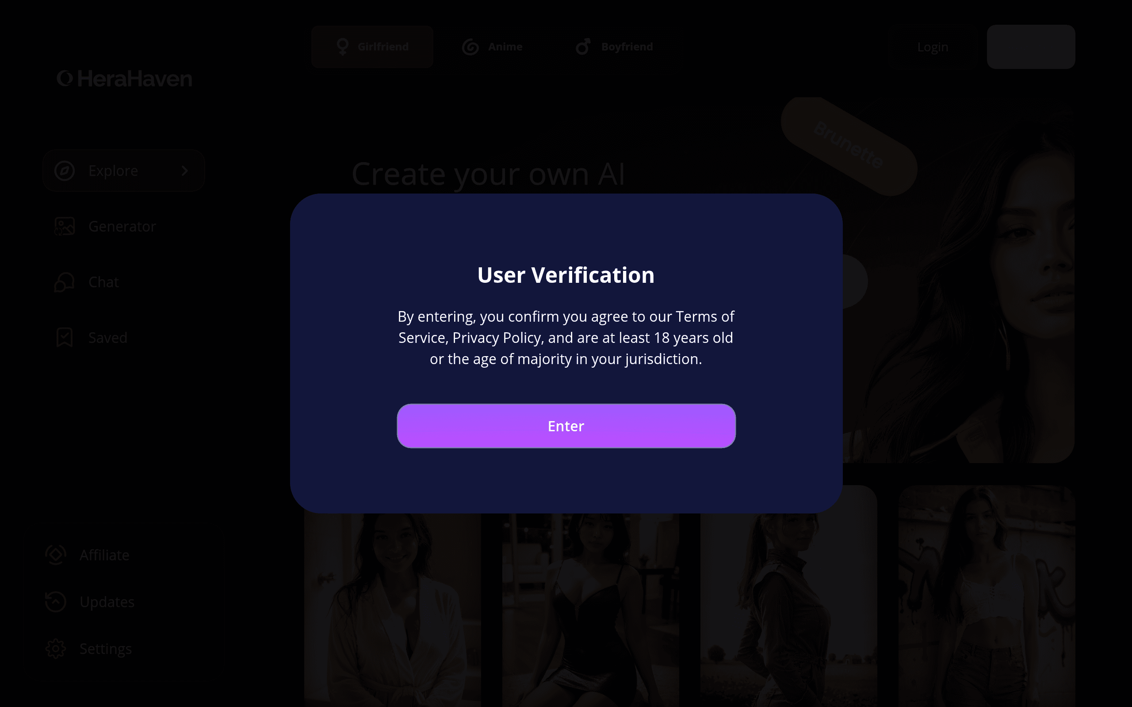Click the Updates clock icon
The width and height of the screenshot is (1132, 707).
pos(56,602)
